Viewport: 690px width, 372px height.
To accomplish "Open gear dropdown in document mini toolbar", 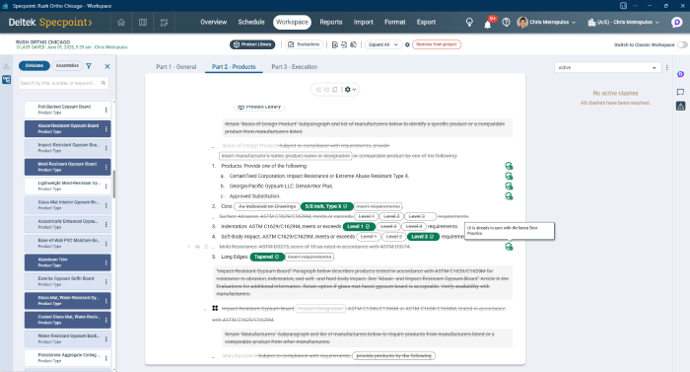I will coord(350,90).
